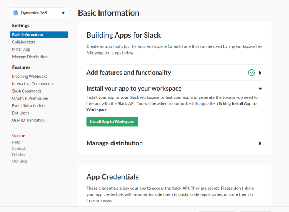289x212 pixels.
Task: Go to Install App in sidebar
Action: pos(21,50)
